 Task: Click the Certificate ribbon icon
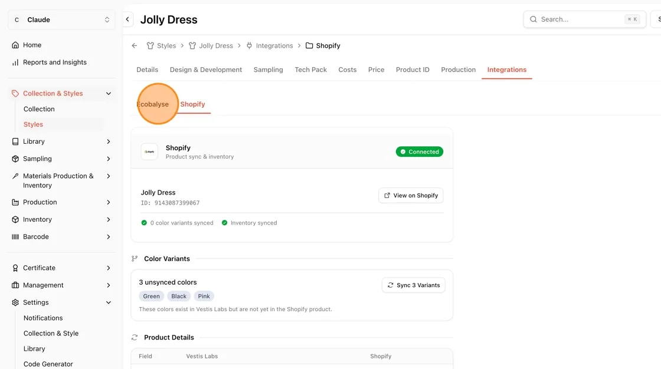click(15, 268)
